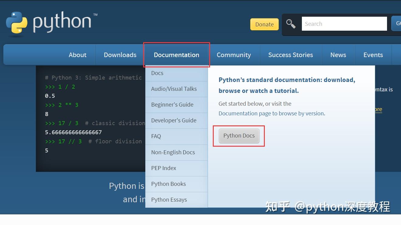The height and width of the screenshot is (225, 401).
Task: Open the Beginner's Guide
Action: [x=172, y=104]
